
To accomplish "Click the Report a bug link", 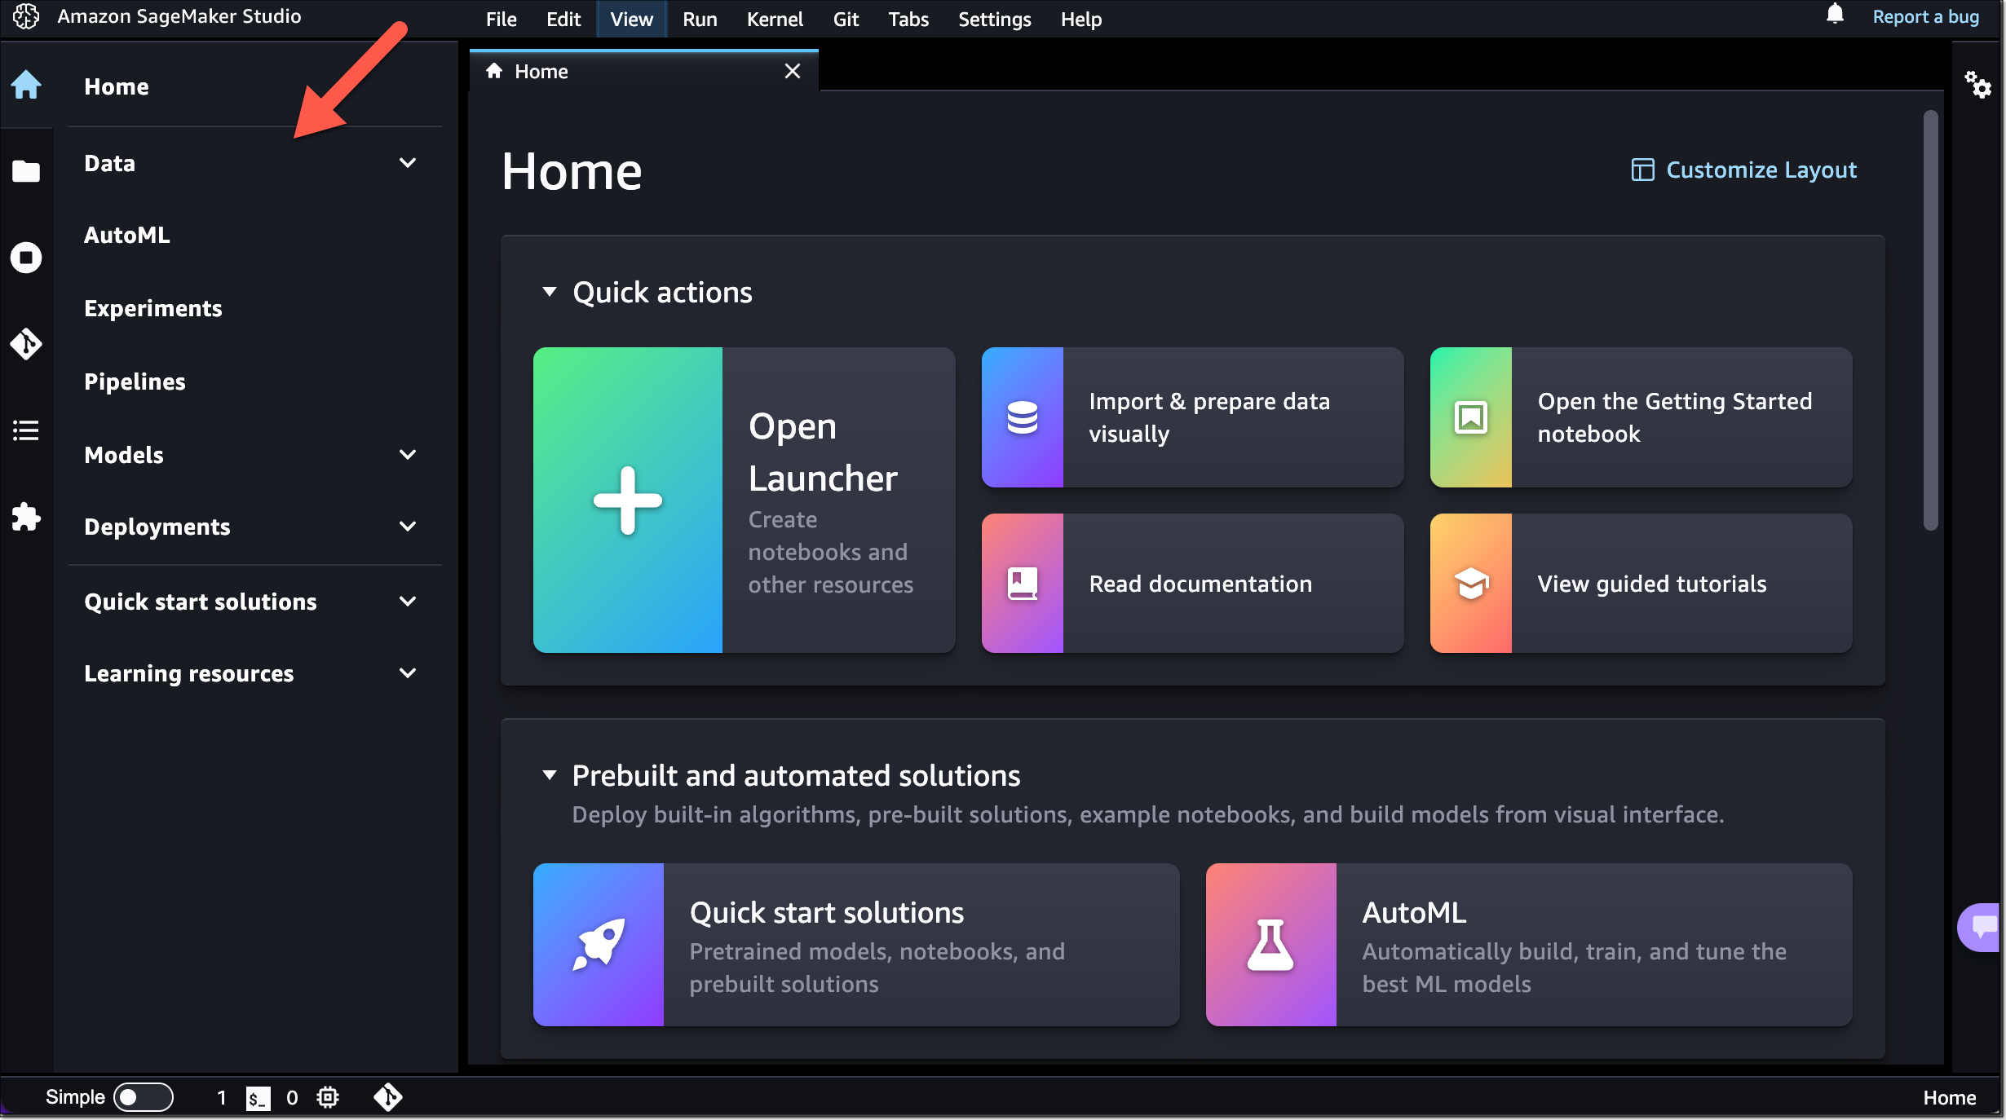I will (1926, 16).
